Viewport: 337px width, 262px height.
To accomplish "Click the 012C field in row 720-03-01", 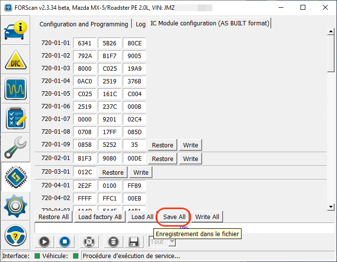I will tap(85, 172).
